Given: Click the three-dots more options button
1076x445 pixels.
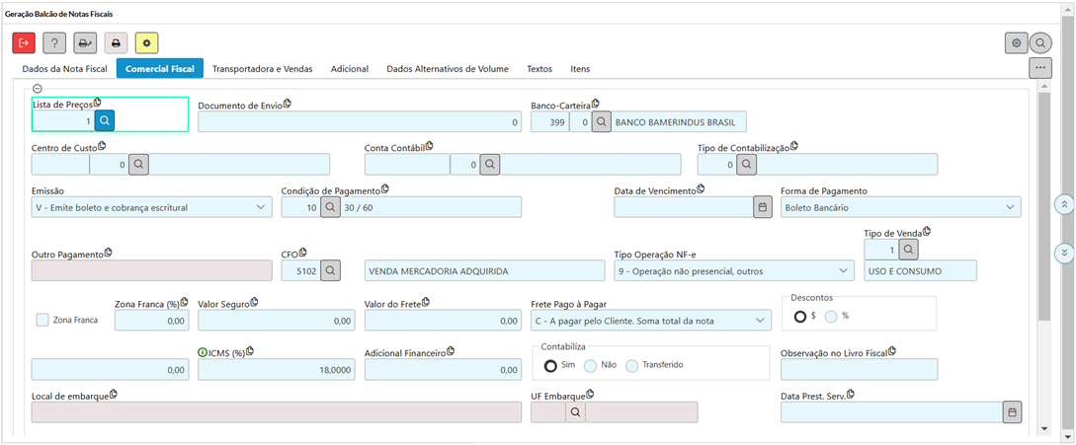Looking at the screenshot, I should click(1039, 68).
